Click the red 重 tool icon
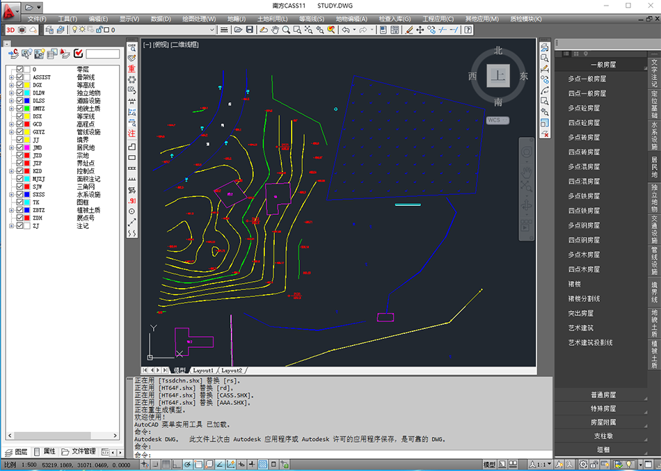Image resolution: width=661 pixels, height=471 pixels. point(132,69)
